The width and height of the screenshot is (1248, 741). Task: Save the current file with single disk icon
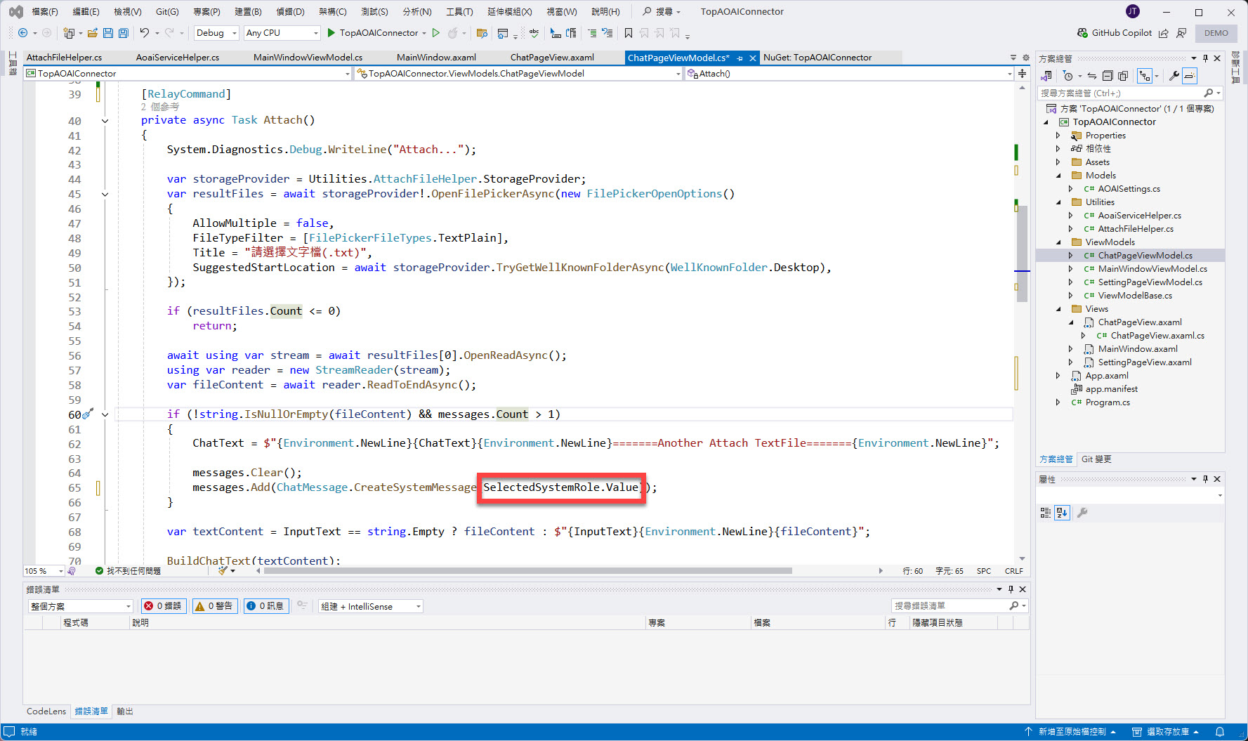[x=108, y=33]
